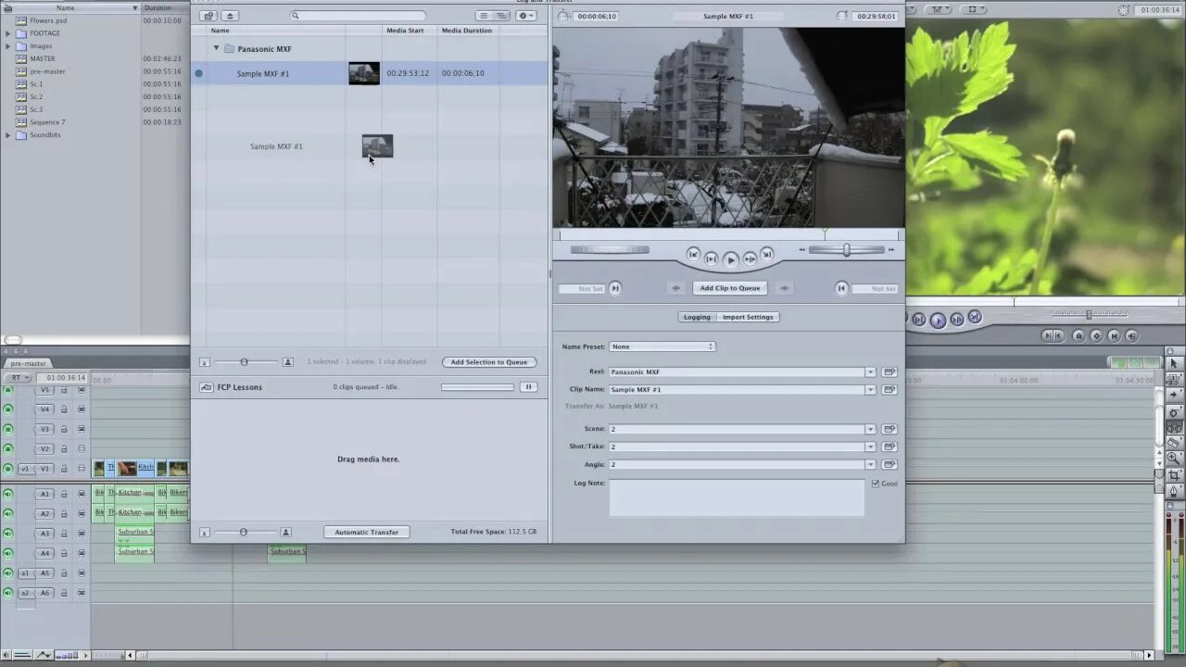
Task: Open the Angle dropdown arrow
Action: (870, 464)
